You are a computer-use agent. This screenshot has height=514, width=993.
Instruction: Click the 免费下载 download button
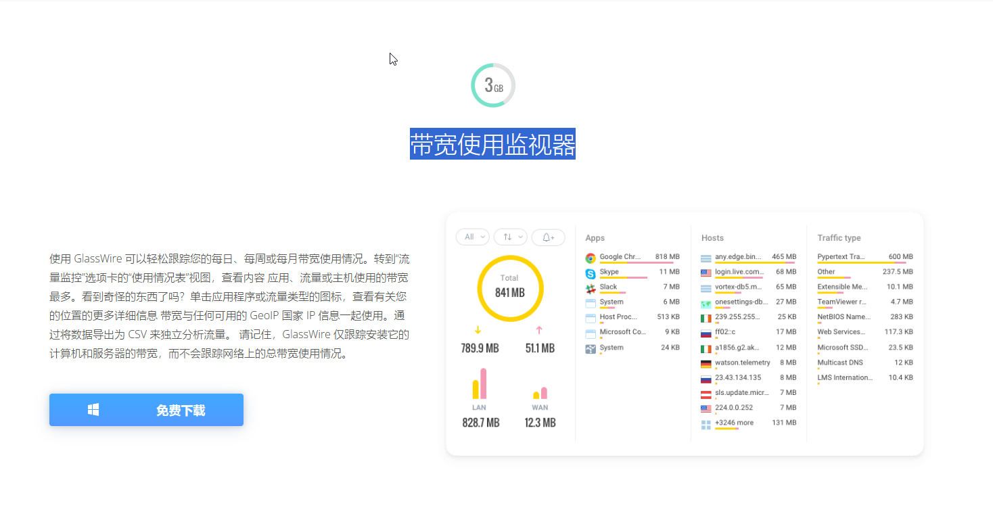pos(146,410)
